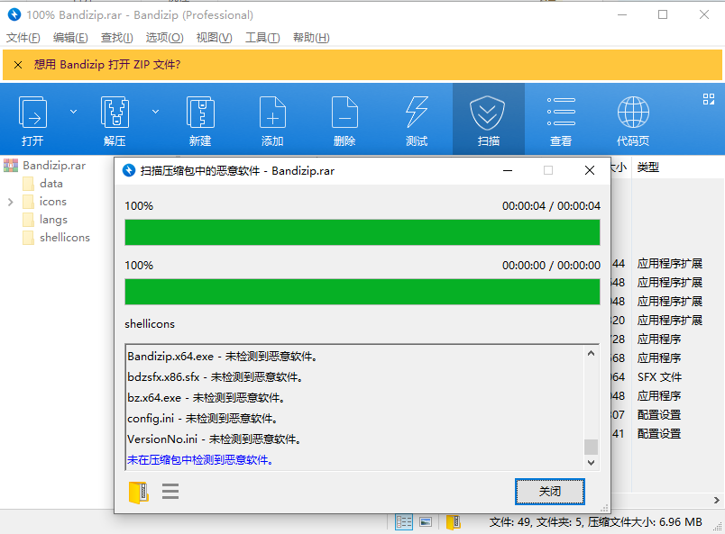Click the hamburger menu icon in scan dialog
This screenshot has width=725, height=534.
[170, 492]
